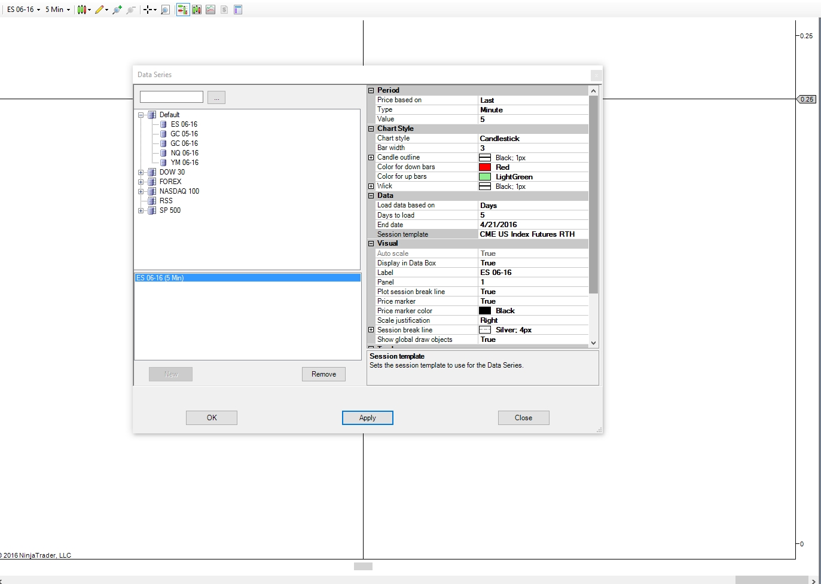Click the End date value 4/21/2016

point(533,225)
